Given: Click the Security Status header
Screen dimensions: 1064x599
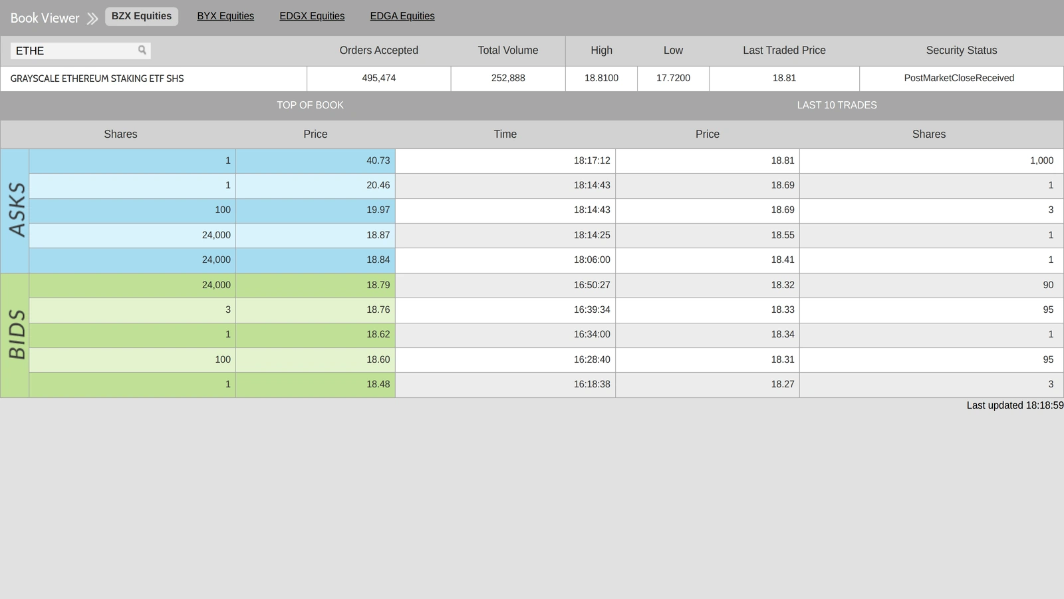Looking at the screenshot, I should point(962,51).
